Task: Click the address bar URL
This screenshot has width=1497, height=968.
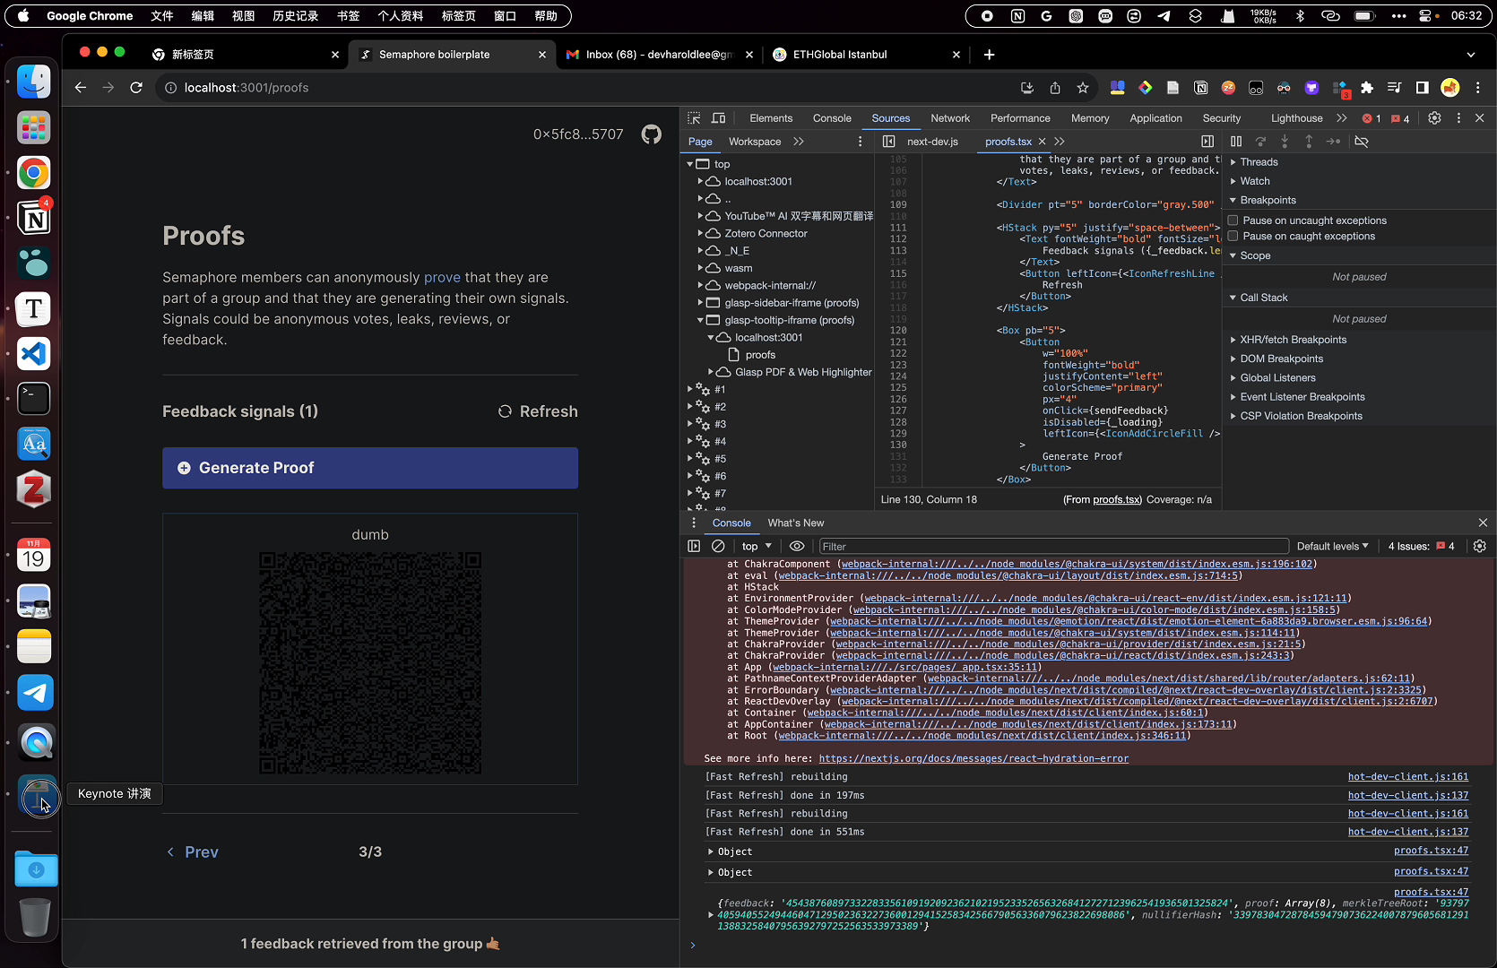Action: click(x=247, y=88)
